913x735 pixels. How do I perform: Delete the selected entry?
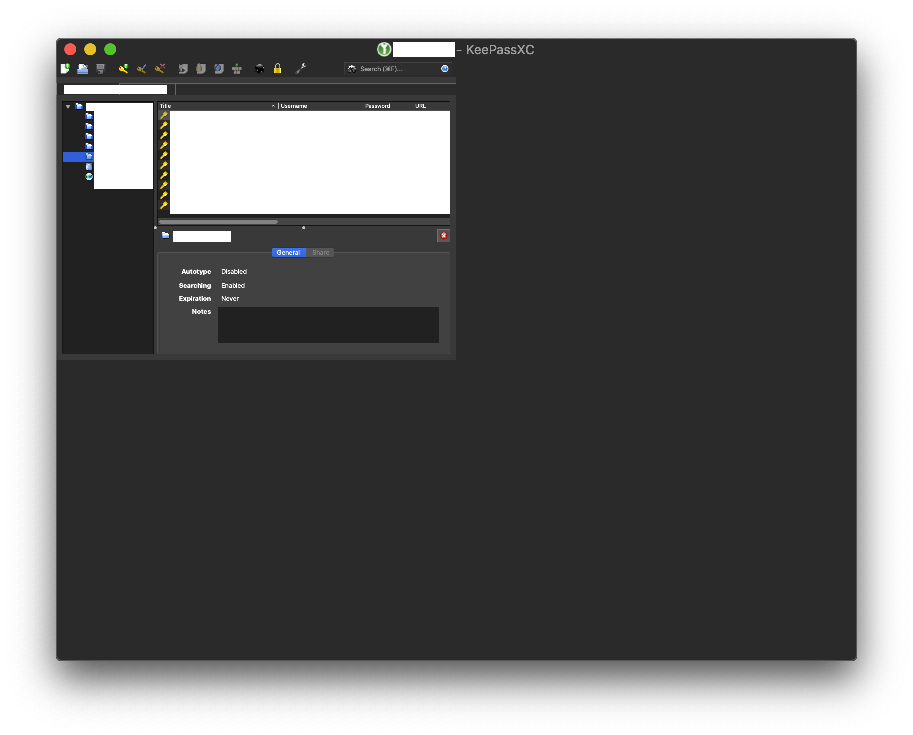[x=160, y=69]
